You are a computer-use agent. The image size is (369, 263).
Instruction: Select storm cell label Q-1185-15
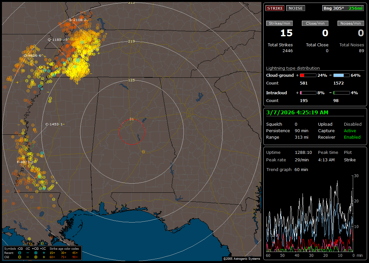click(58, 40)
